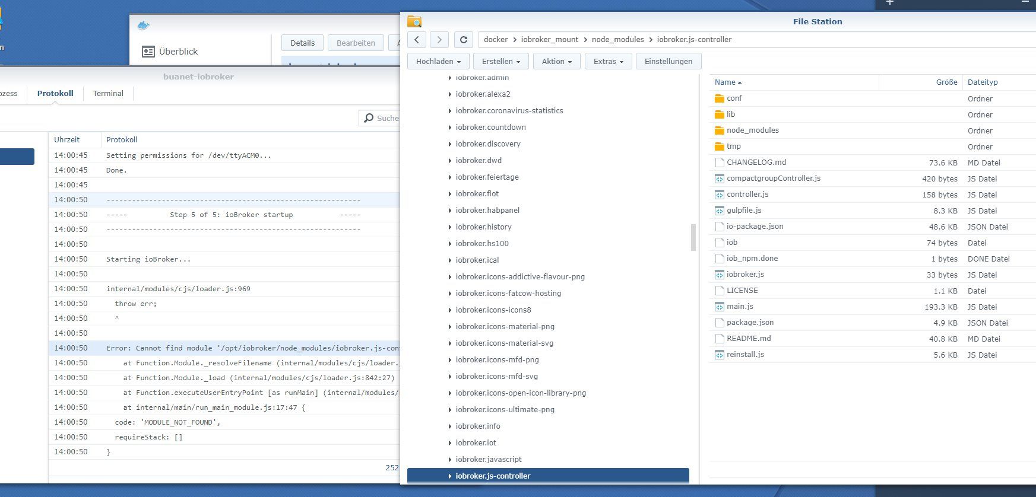
Task: Click the search magnifier icon in Protokoll
Action: 369,118
